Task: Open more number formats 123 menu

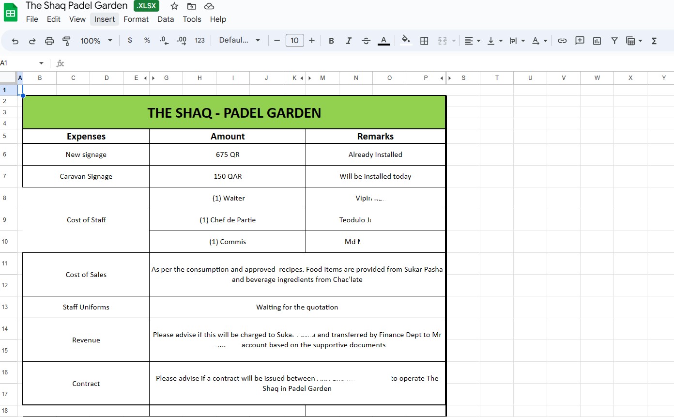Action: (x=200, y=41)
